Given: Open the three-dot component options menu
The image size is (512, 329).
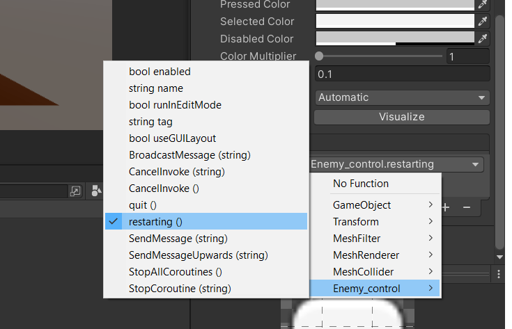Looking at the screenshot, I should coord(499,274).
